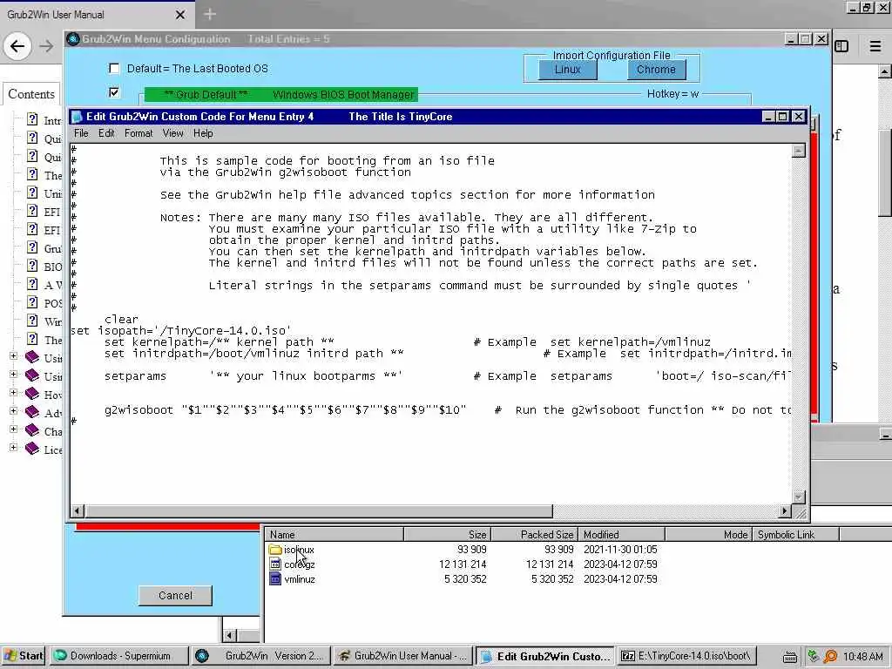The height and width of the screenshot is (669, 892).
Task: Click the browser back arrow button
Action: pyautogui.click(x=17, y=46)
